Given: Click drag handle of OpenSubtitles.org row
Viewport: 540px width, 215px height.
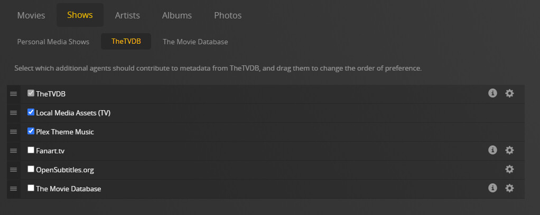Looking at the screenshot, I should 14,170.
